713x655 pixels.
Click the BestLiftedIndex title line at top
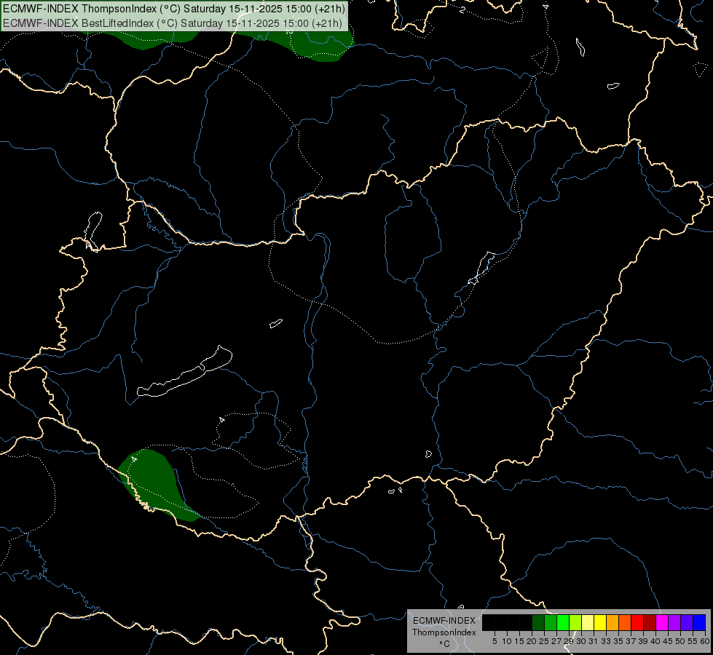click(173, 23)
